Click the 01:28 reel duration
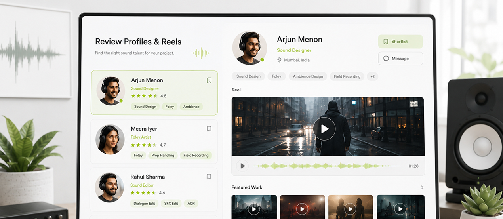The image size is (503, 219). tap(413, 166)
